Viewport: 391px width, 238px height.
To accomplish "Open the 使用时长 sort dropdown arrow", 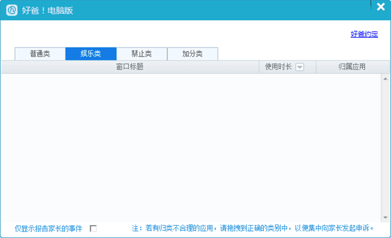I will coord(300,67).
